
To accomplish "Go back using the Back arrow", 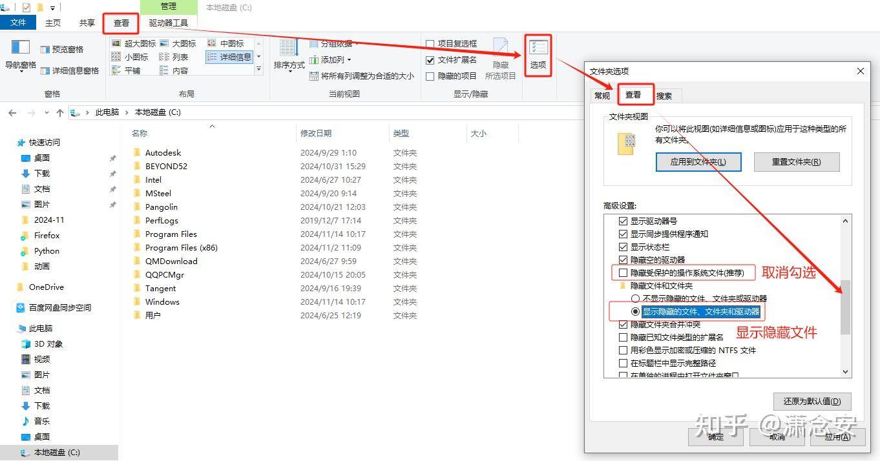I will pyautogui.click(x=12, y=112).
